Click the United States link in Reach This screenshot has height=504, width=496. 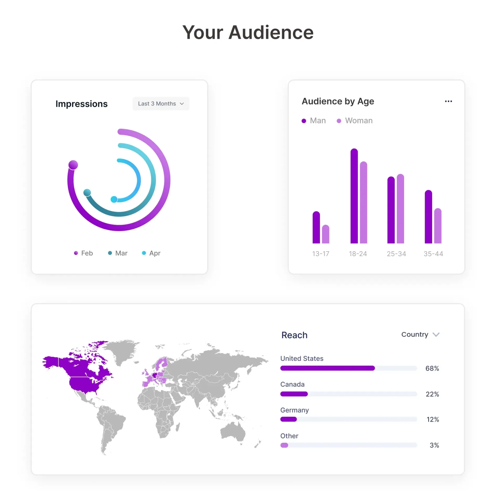click(302, 358)
